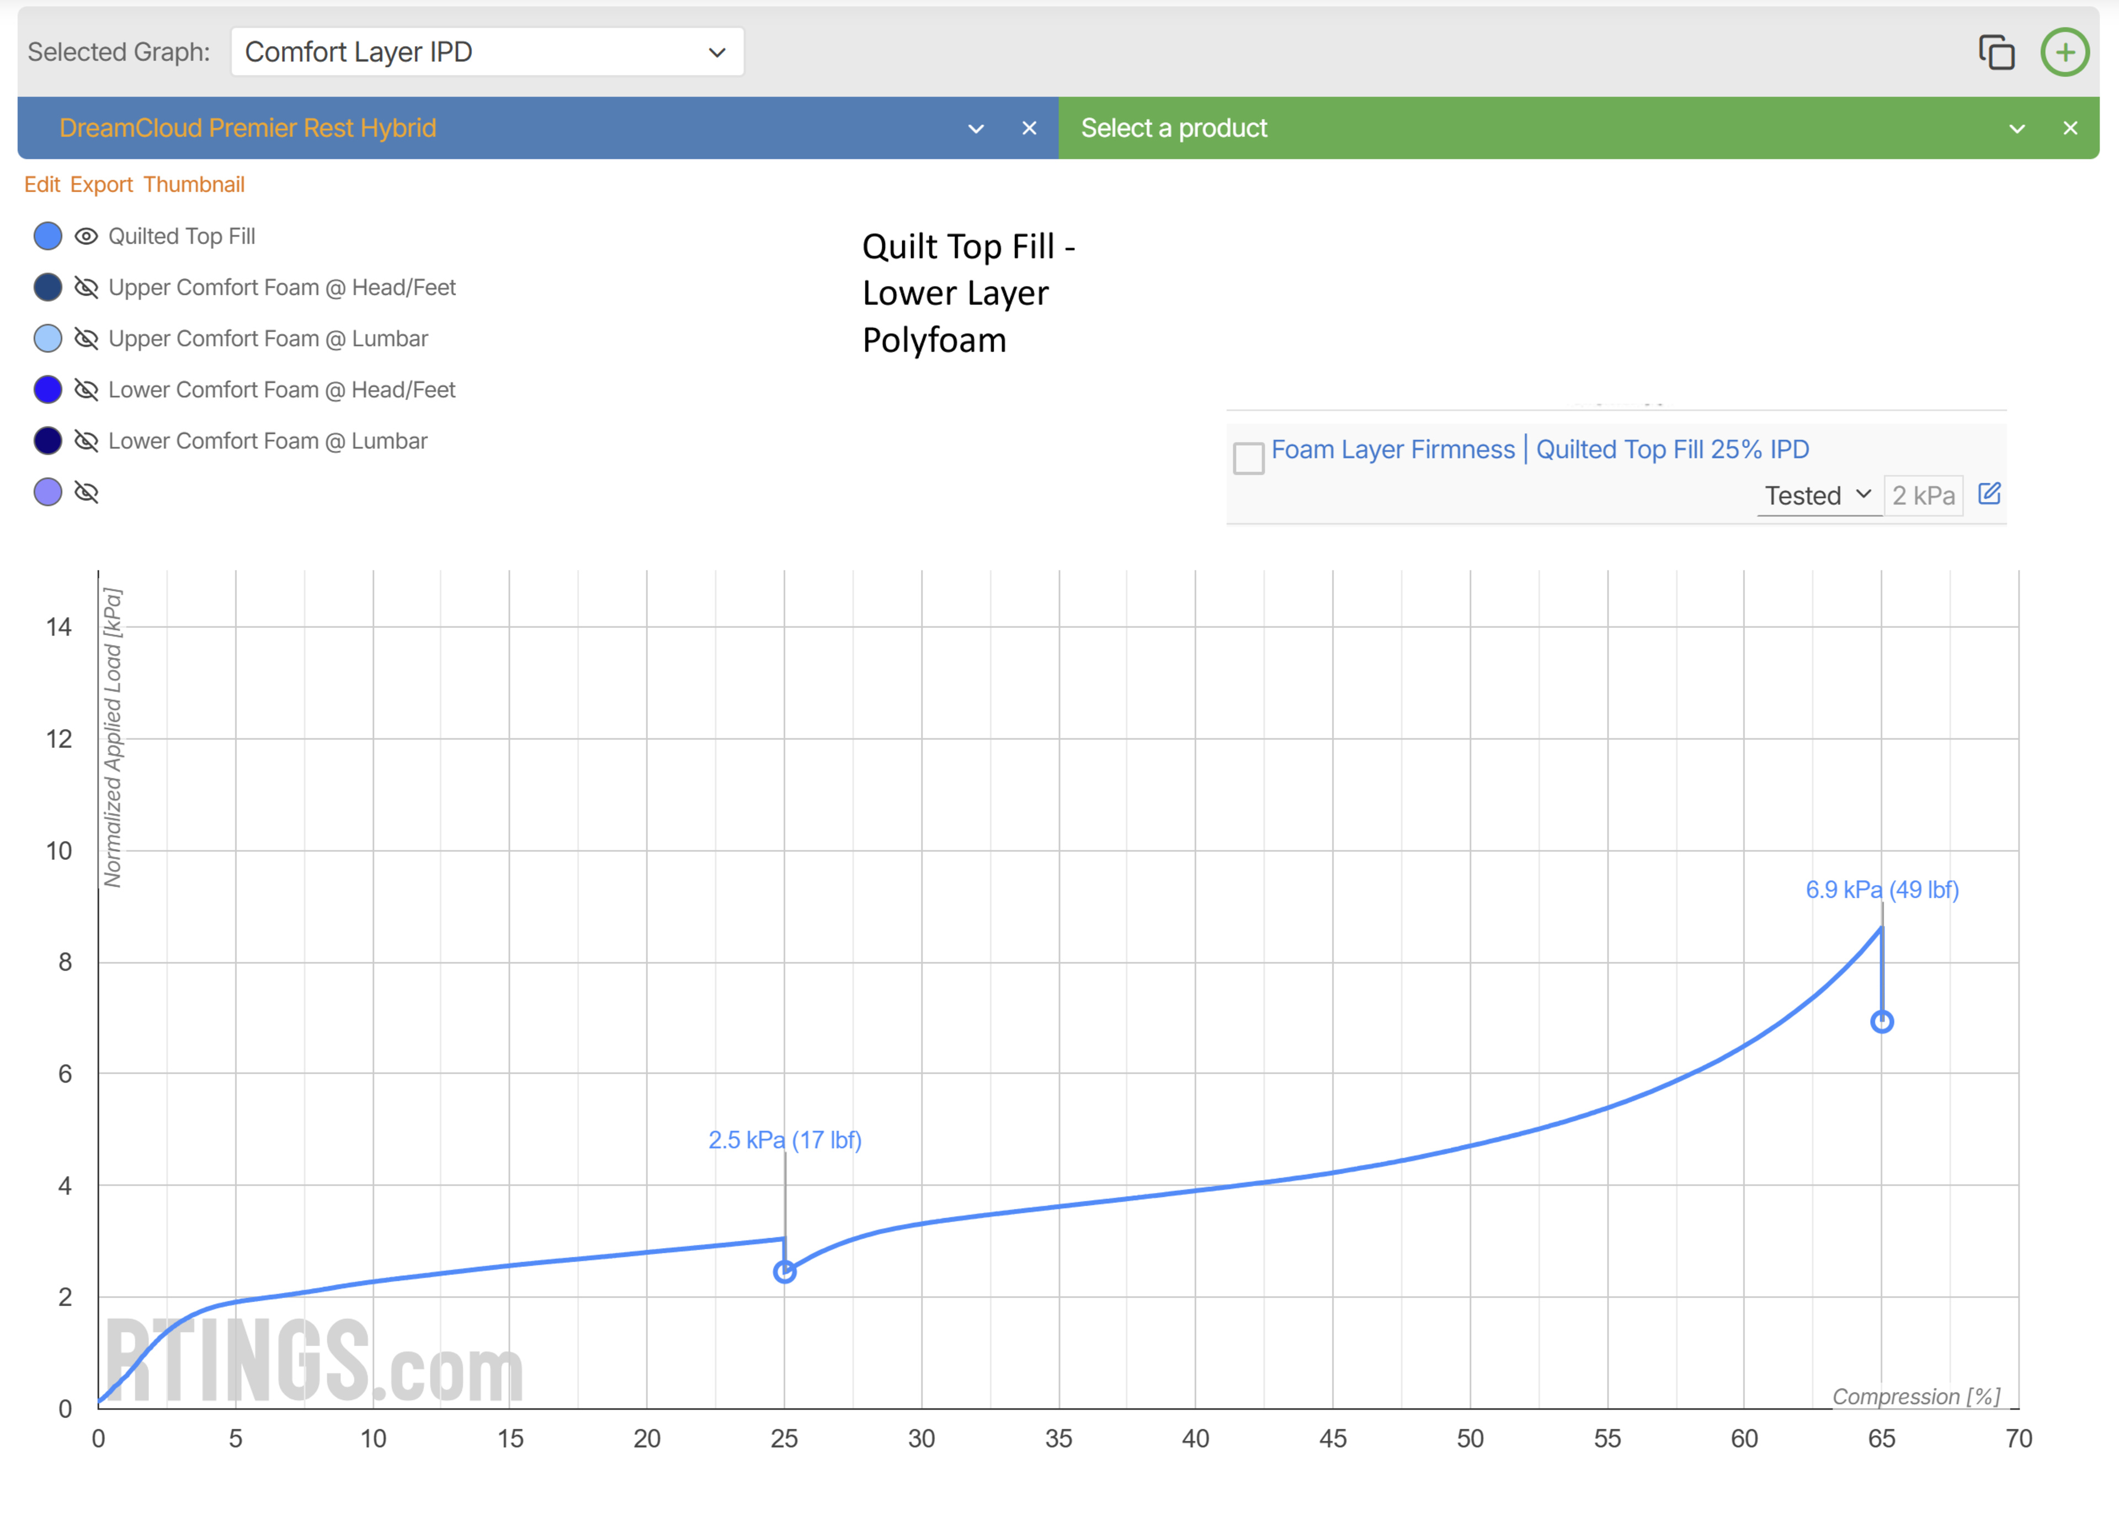Screen dimensions: 2119x1513
Task: Show Upper Comfort Foam @ Lumbar series
Action: pyautogui.click(x=87, y=339)
